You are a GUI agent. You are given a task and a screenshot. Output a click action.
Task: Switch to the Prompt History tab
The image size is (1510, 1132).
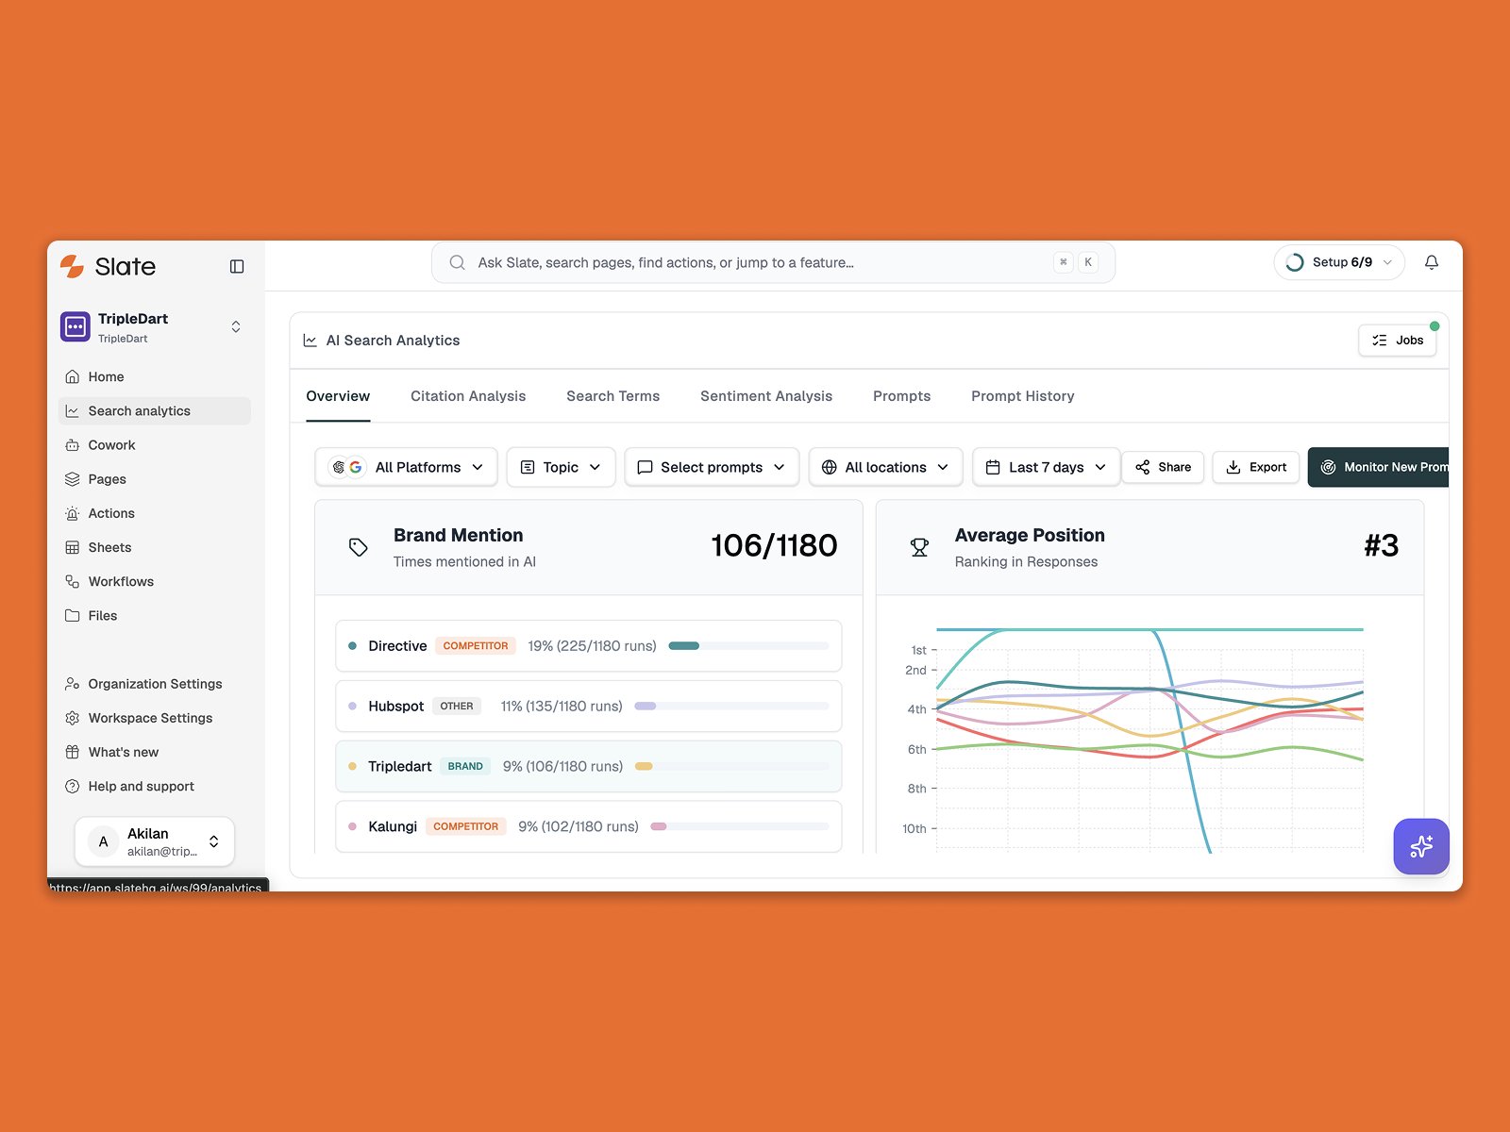(1023, 396)
